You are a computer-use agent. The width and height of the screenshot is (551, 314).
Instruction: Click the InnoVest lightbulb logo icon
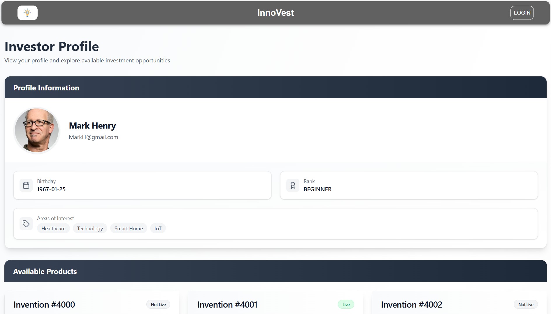27,13
